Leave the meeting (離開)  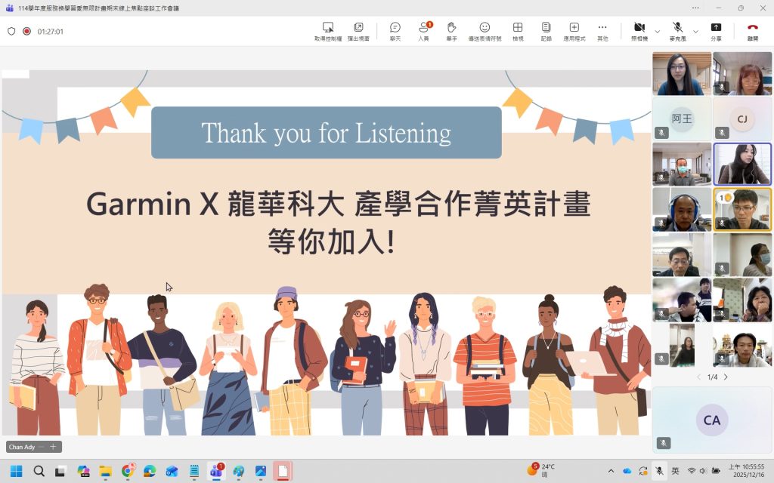pyautogui.click(x=752, y=31)
